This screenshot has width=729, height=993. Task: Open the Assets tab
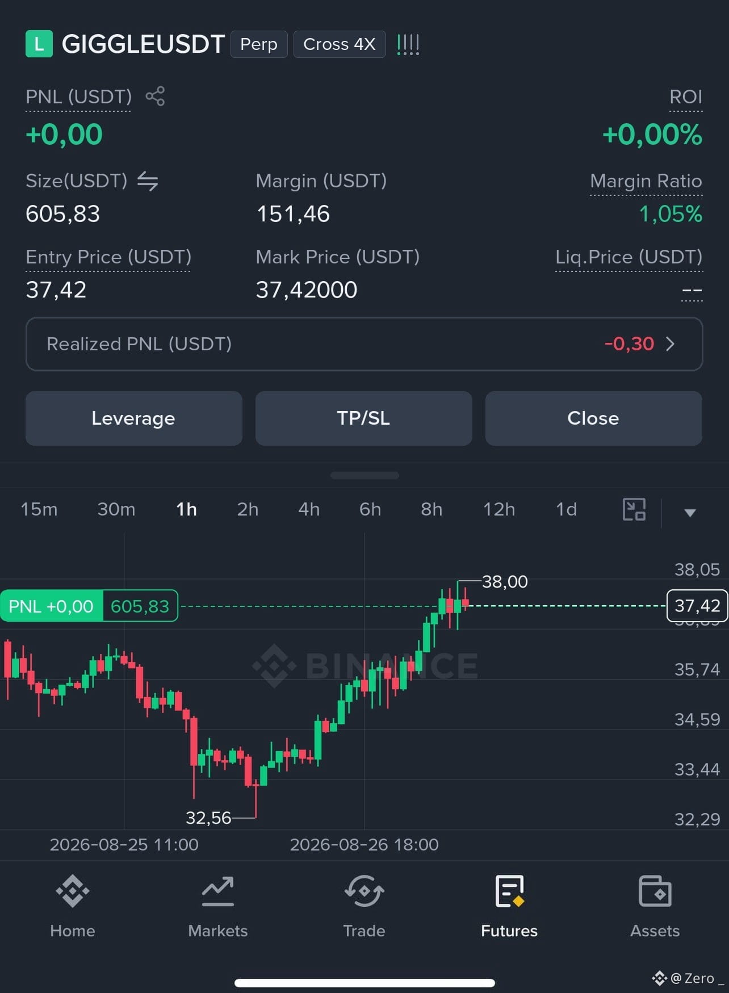point(655,907)
